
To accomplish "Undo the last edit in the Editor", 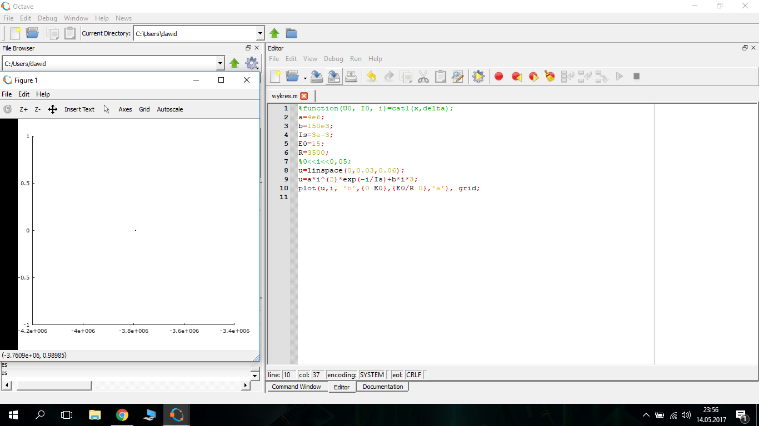I will [x=371, y=77].
